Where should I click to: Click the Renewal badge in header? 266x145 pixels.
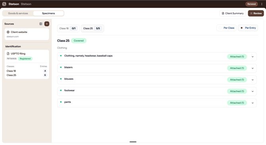click(x=251, y=4)
